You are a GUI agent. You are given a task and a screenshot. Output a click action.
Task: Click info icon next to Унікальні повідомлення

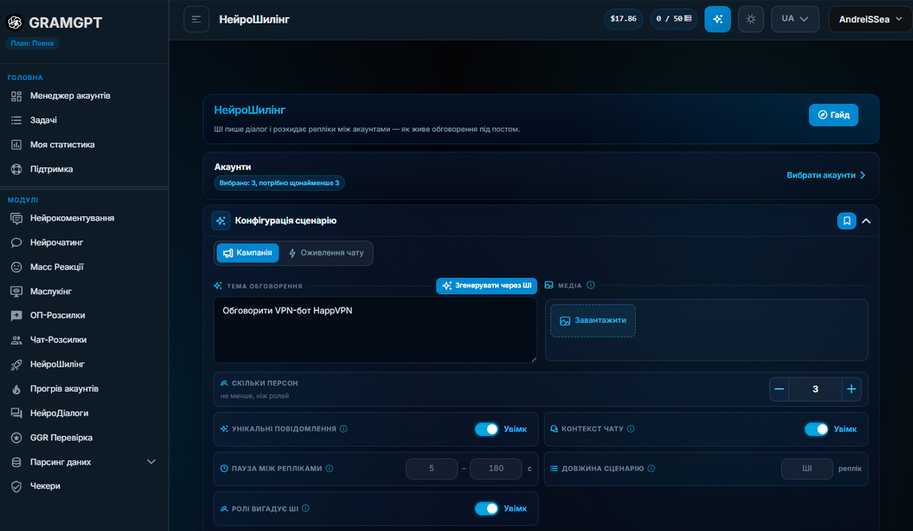coord(344,428)
